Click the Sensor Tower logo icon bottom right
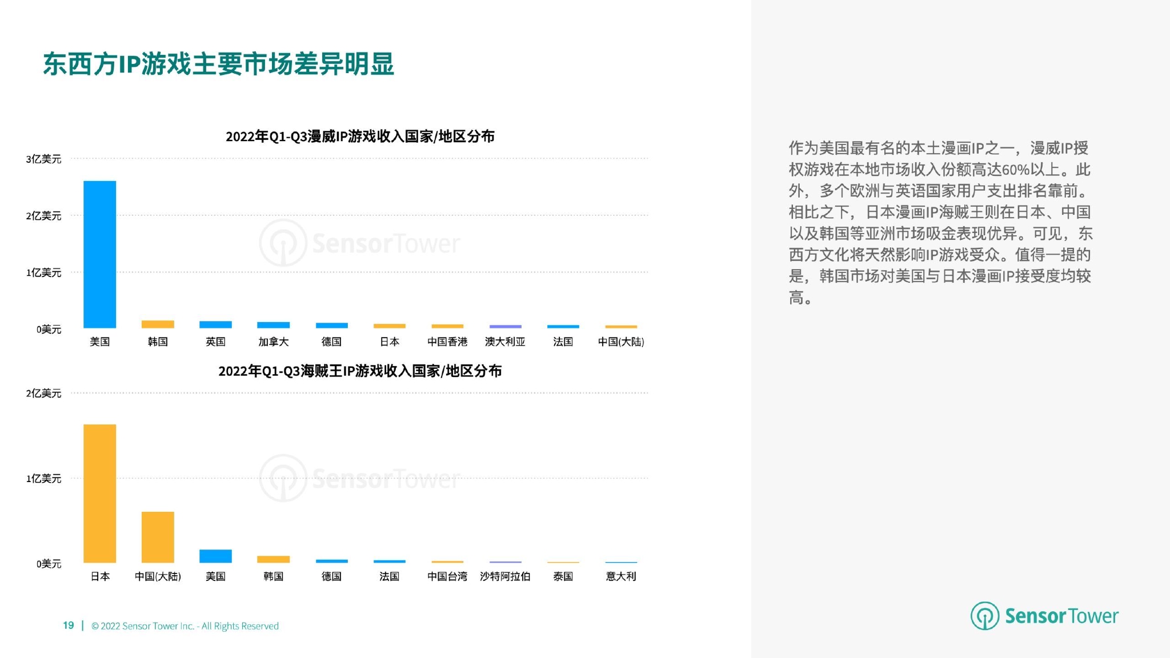The width and height of the screenshot is (1170, 658). pyautogui.click(x=984, y=616)
